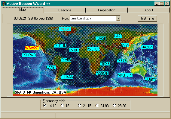Click the Slot:3 Mt Umunhum location label
The image size is (171, 119).
(41, 92)
